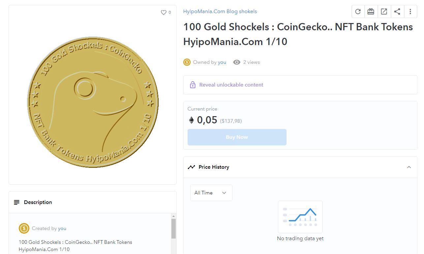The height and width of the screenshot is (254, 424).
Task: Click the Ethereum price icon
Action: (x=191, y=120)
